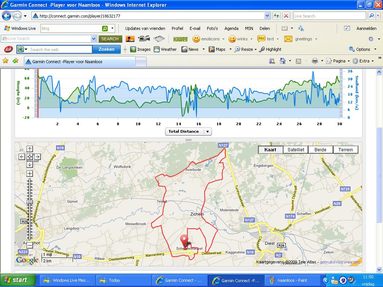Click the Highlight button in Ask toolbar
The width and height of the screenshot is (383, 287).
(270, 49)
